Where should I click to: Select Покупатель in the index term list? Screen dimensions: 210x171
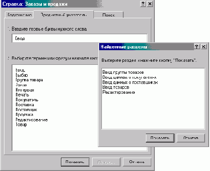coord(27,100)
